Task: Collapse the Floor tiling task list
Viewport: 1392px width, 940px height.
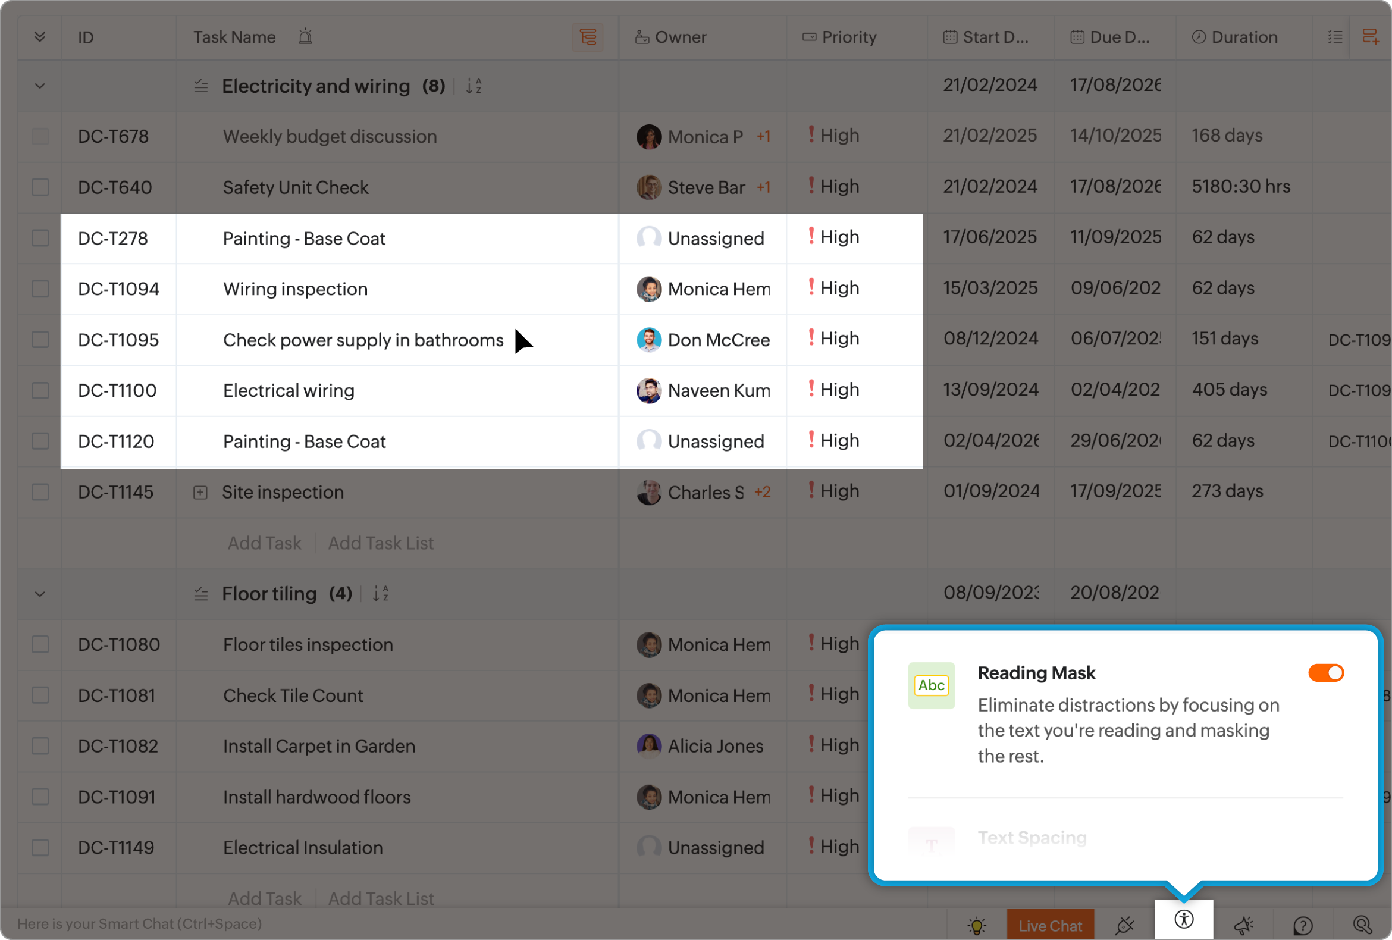Action: [x=40, y=594]
